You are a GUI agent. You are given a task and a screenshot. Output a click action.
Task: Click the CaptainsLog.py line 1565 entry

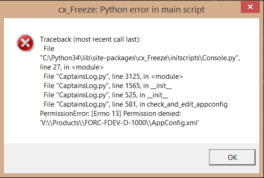[107, 86]
